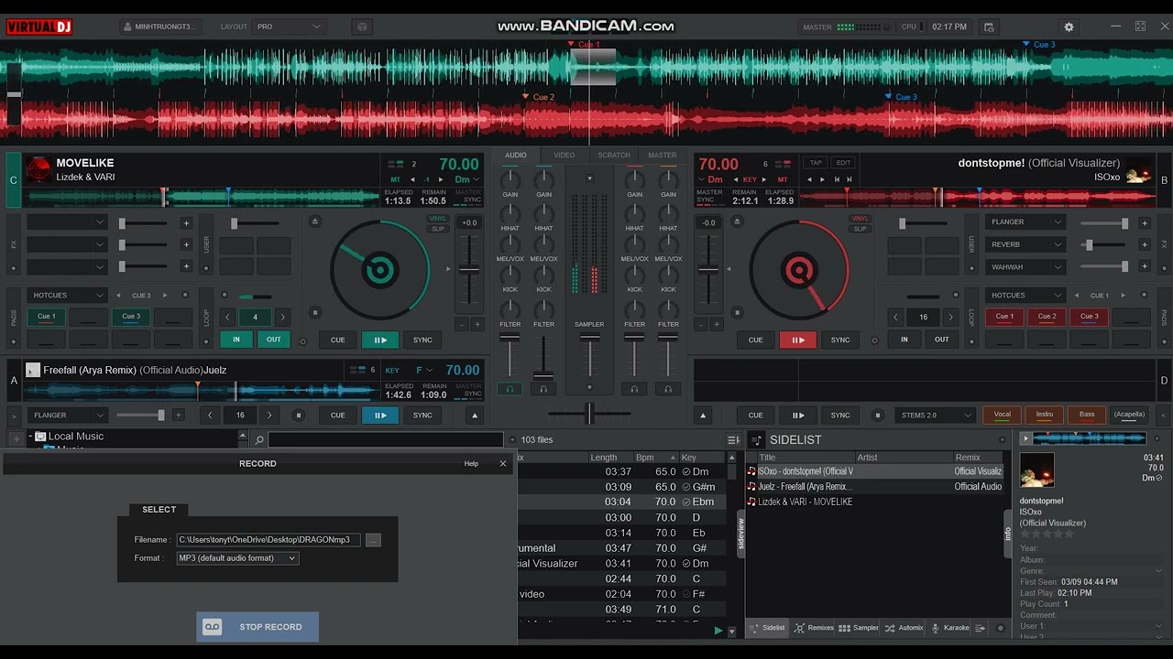Screen dimensions: 1173x659
Task: Click the REVERB effect amount slider
Action: point(1104,245)
